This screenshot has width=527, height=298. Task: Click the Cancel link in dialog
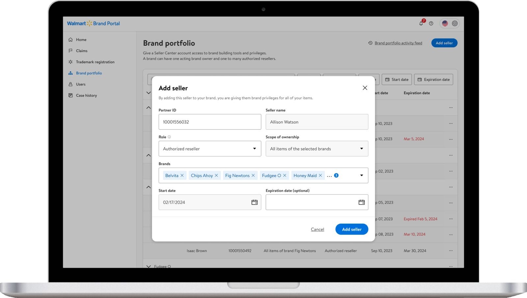click(318, 230)
